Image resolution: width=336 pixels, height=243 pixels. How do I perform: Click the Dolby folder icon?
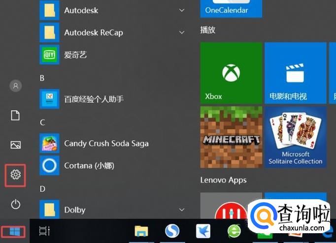pos(49,209)
